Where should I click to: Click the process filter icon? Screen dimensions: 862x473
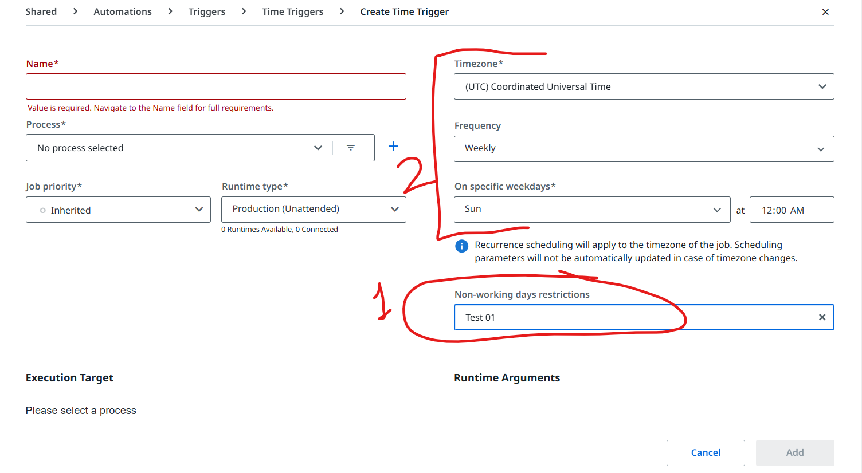(351, 148)
